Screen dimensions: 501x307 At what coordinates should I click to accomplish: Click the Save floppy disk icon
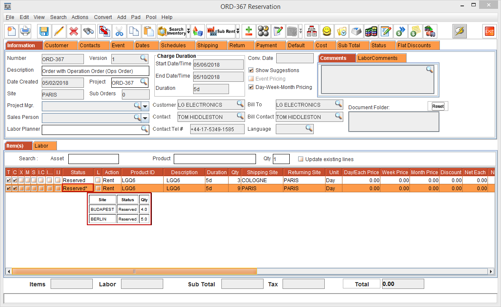point(44,31)
